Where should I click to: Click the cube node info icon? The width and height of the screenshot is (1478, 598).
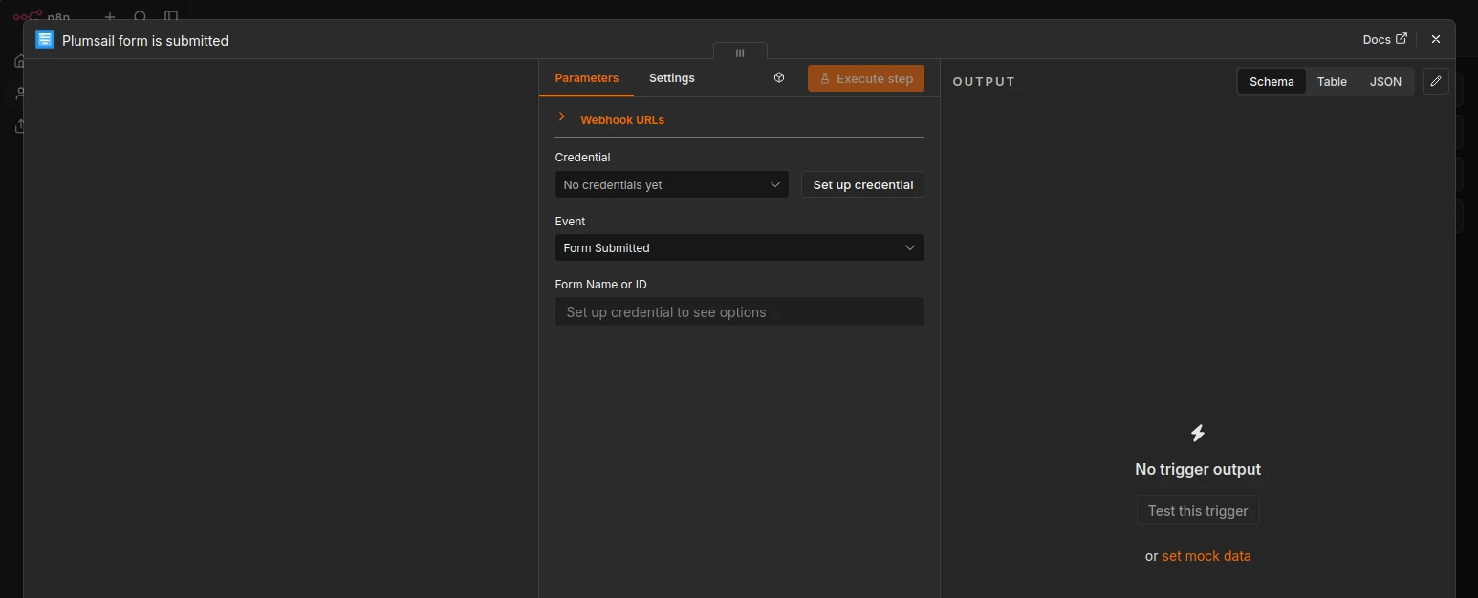point(779,78)
